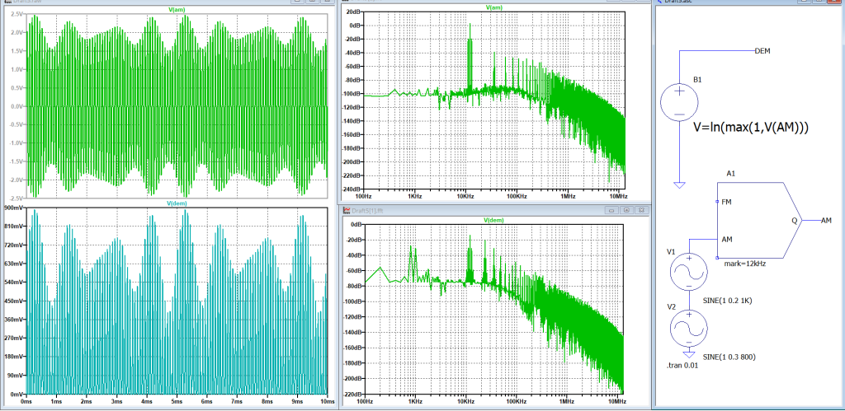Minimize the Draft5[1].fft plot window
845x411 pixels.
pos(611,211)
